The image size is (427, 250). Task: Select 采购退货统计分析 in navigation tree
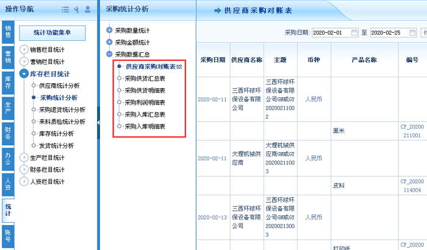[x=61, y=109]
